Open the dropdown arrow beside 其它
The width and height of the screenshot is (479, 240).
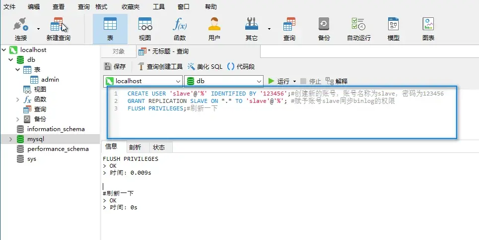pyautogui.click(x=269, y=29)
